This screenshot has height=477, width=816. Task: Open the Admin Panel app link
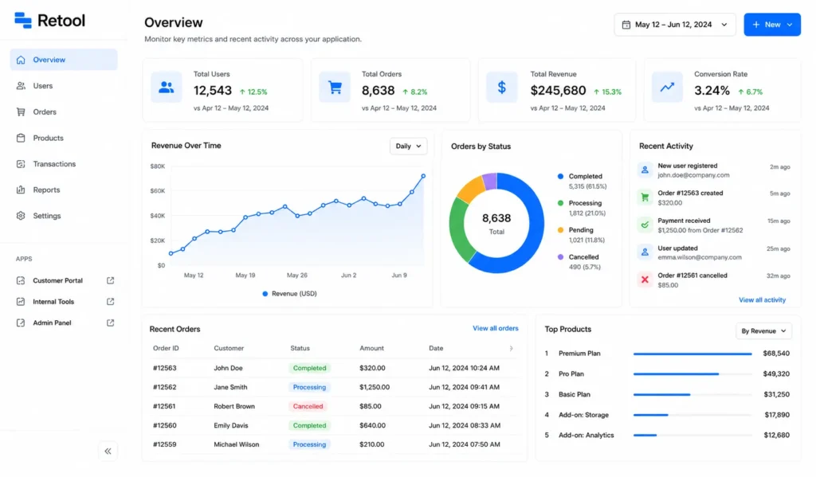[52, 323]
